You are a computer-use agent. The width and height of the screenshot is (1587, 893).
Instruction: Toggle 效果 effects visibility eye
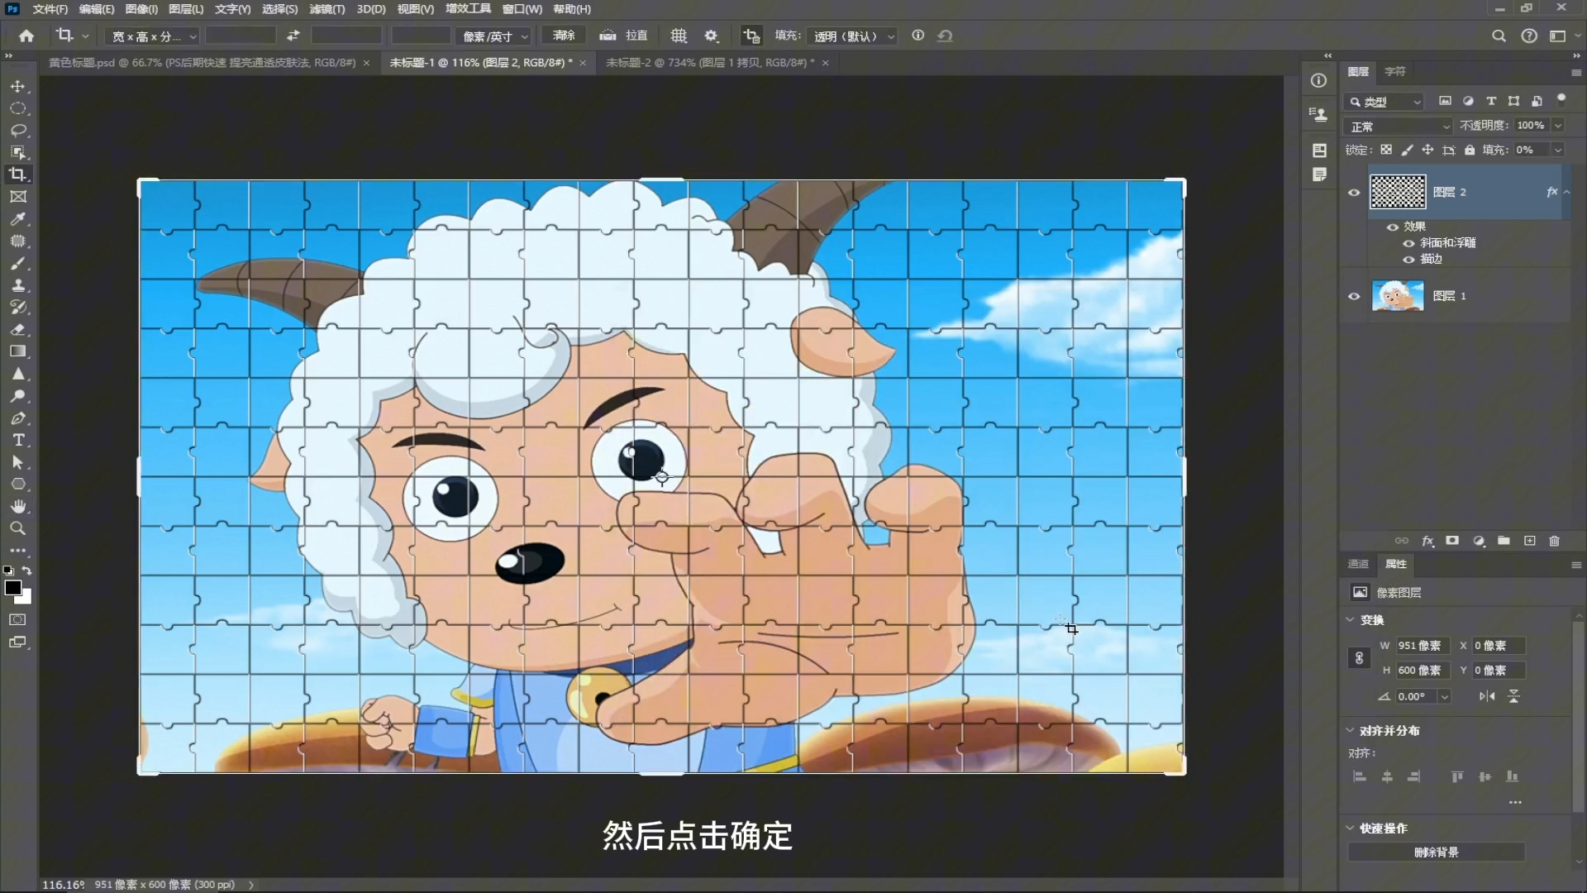pyautogui.click(x=1393, y=227)
